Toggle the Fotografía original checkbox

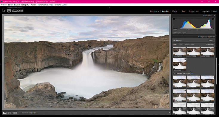[174, 33]
